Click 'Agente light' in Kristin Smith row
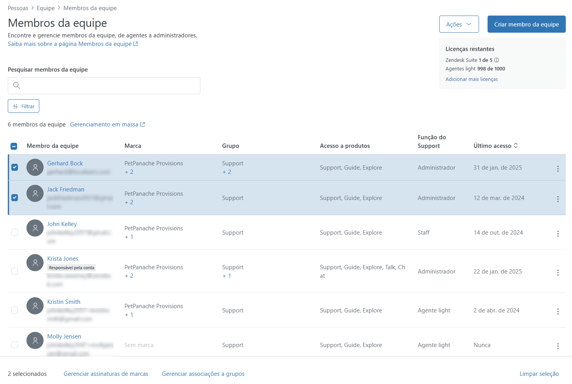Screen dimensions: 572x384 [x=434, y=310]
